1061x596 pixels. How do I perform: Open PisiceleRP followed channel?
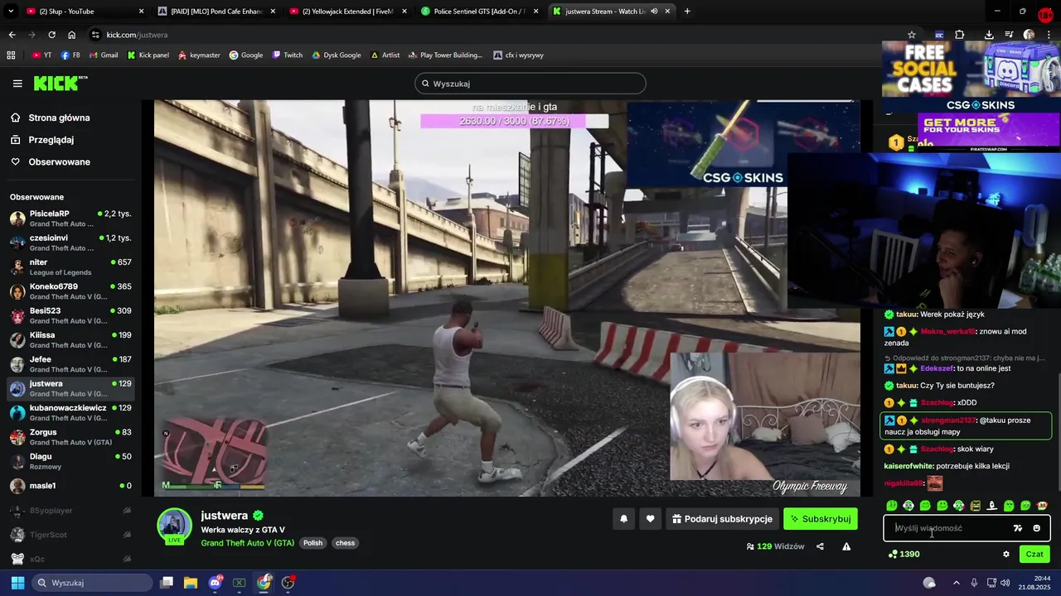click(x=70, y=219)
